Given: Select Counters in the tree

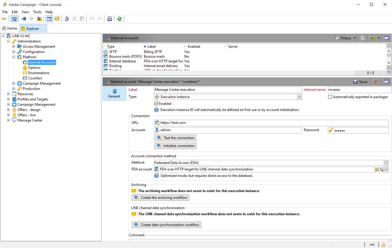Looking at the screenshot, I should pos(35,78).
